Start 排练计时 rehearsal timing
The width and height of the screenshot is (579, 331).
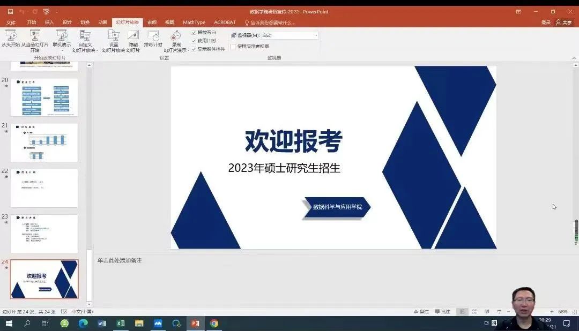[x=153, y=36]
